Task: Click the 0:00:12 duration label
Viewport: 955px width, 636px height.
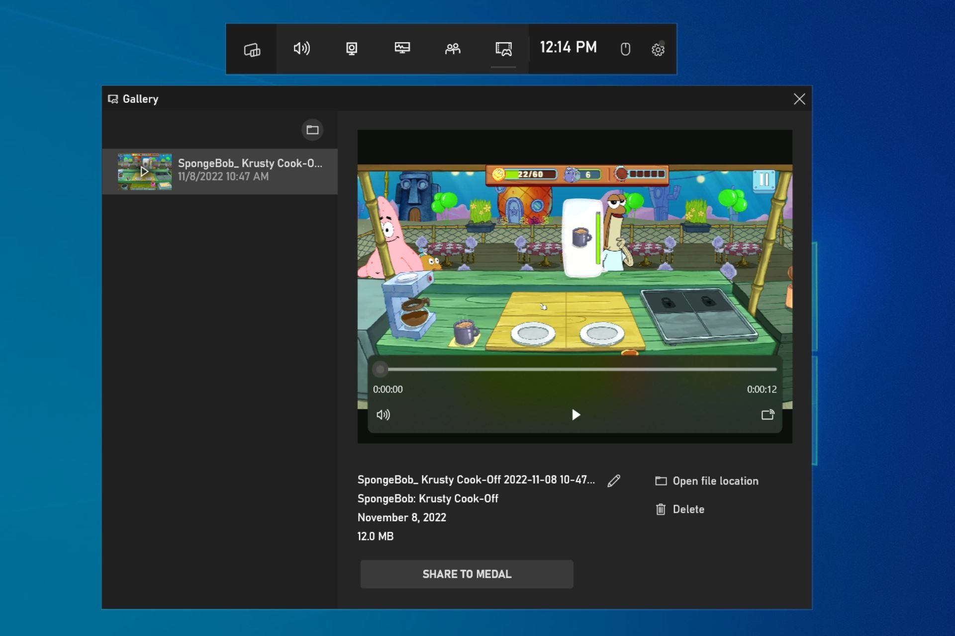Action: pyautogui.click(x=762, y=390)
